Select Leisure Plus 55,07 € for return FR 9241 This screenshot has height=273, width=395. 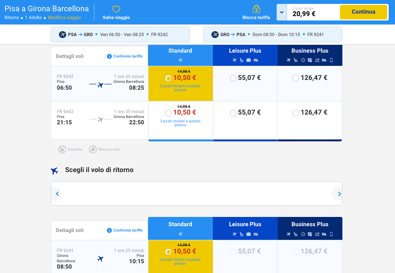click(233, 252)
